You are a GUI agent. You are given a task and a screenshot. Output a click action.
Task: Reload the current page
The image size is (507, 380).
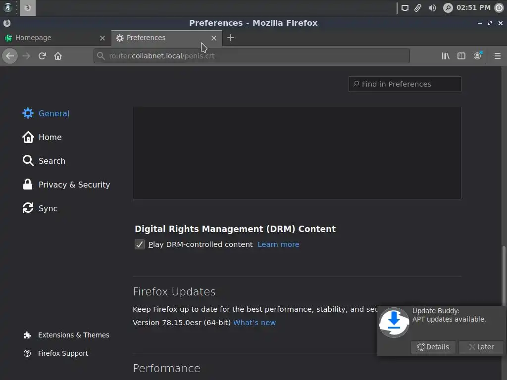click(x=42, y=56)
